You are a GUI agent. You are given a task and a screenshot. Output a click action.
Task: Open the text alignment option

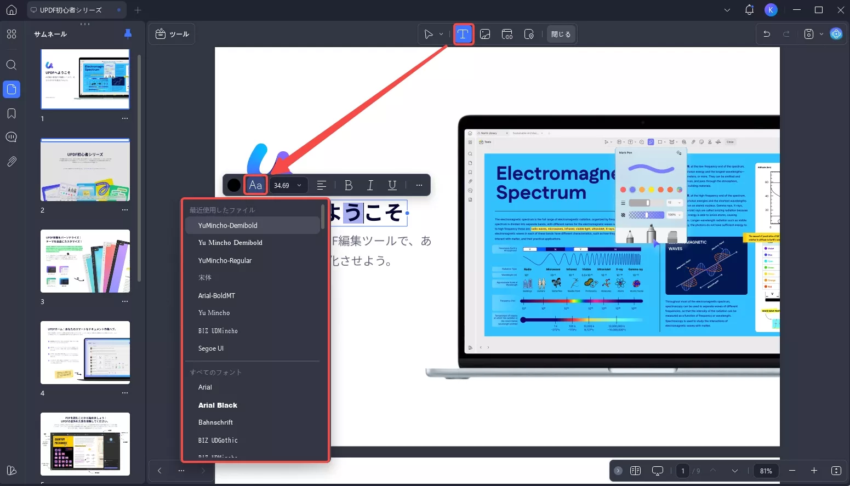[322, 185]
